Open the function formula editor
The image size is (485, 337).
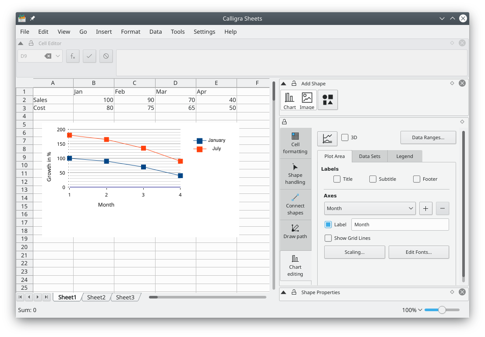pyautogui.click(x=73, y=56)
